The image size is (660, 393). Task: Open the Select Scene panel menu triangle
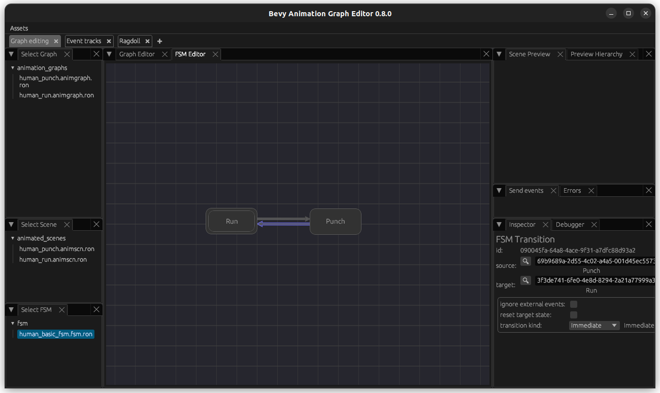click(x=11, y=224)
